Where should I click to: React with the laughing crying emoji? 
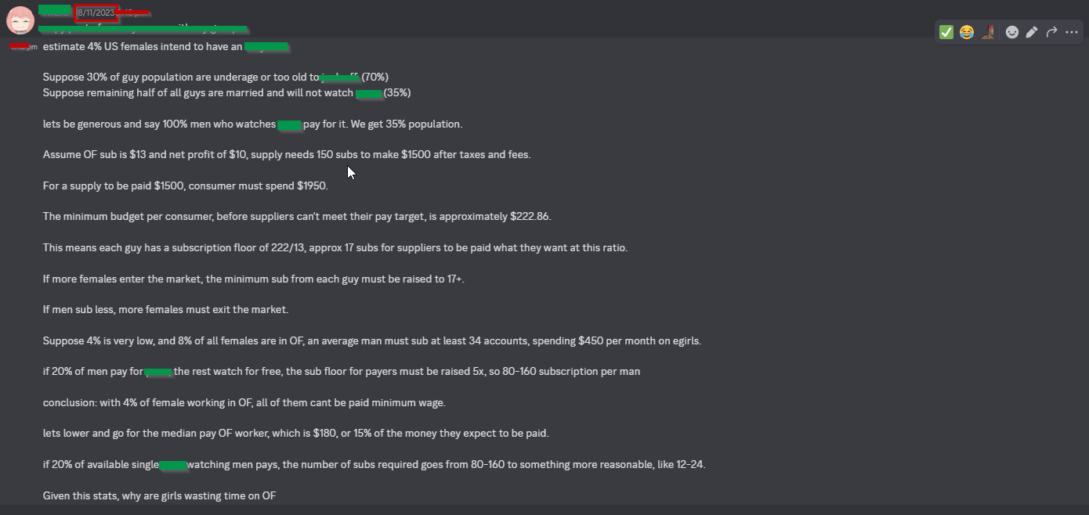pyautogui.click(x=967, y=32)
